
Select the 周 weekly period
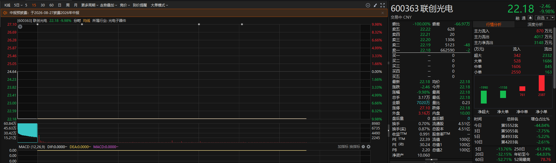click(68, 5)
